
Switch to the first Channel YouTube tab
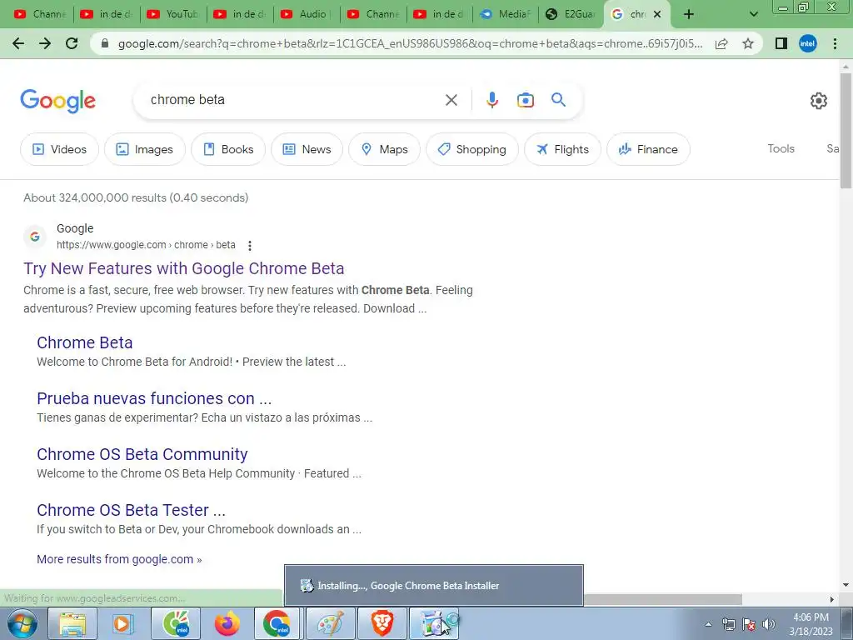click(40, 14)
